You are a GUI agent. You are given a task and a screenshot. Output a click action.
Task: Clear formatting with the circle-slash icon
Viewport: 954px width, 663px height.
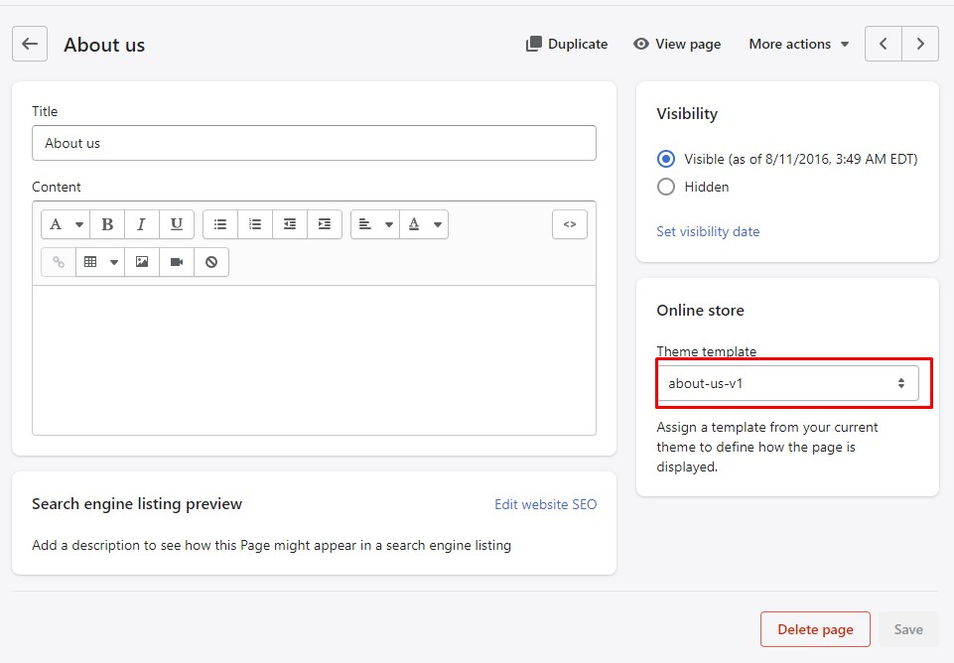(211, 262)
